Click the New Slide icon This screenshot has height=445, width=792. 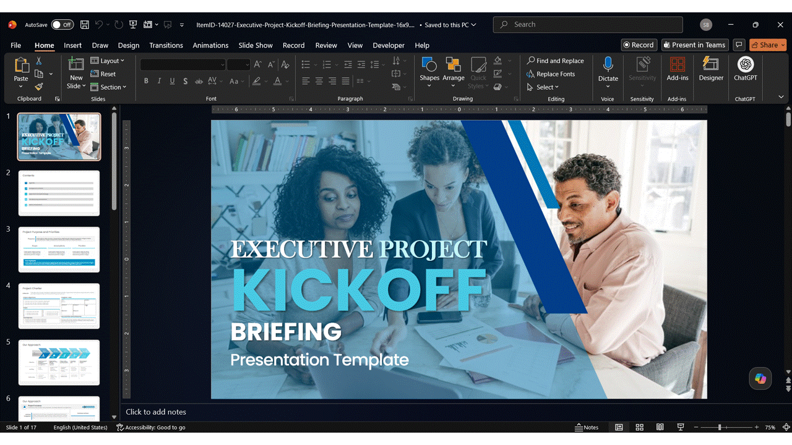[76, 64]
